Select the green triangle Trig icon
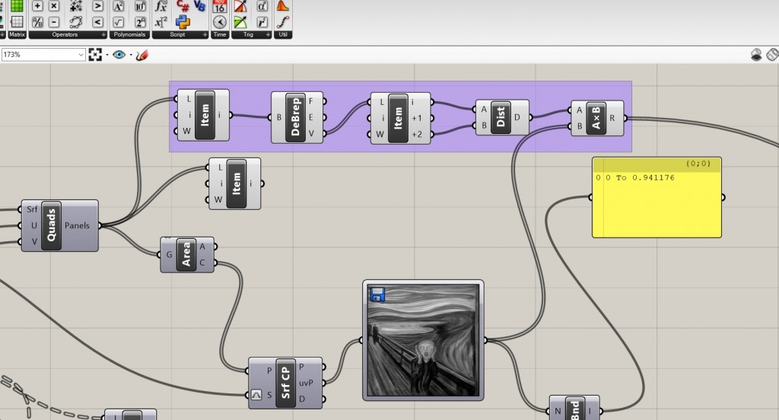The image size is (779, 420). [240, 22]
